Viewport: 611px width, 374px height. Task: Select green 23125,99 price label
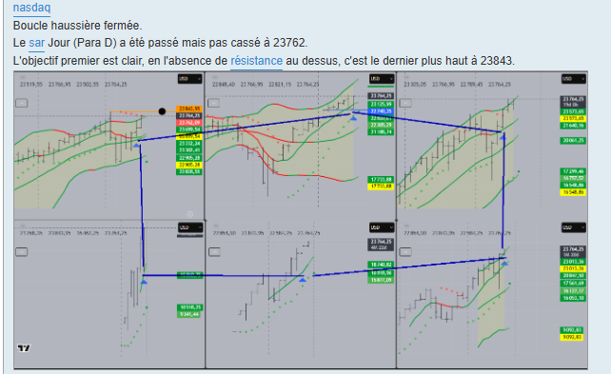[x=381, y=105]
